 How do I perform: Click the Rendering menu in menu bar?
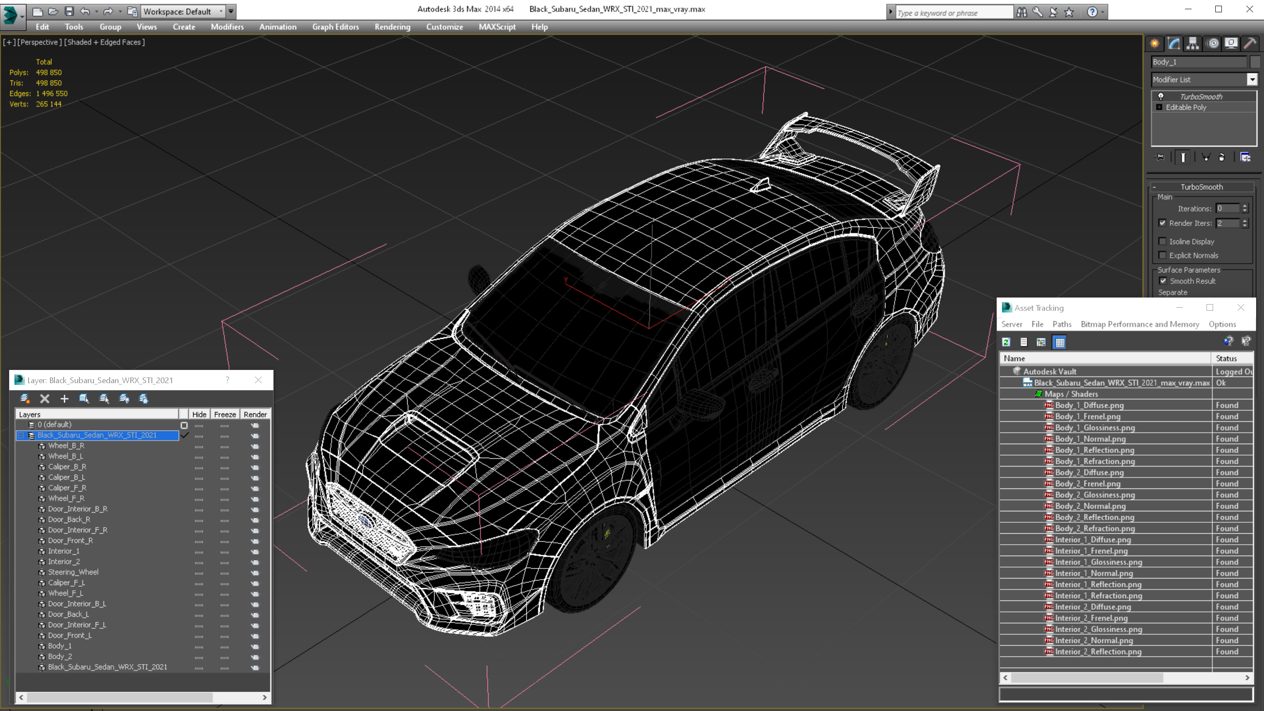(392, 26)
